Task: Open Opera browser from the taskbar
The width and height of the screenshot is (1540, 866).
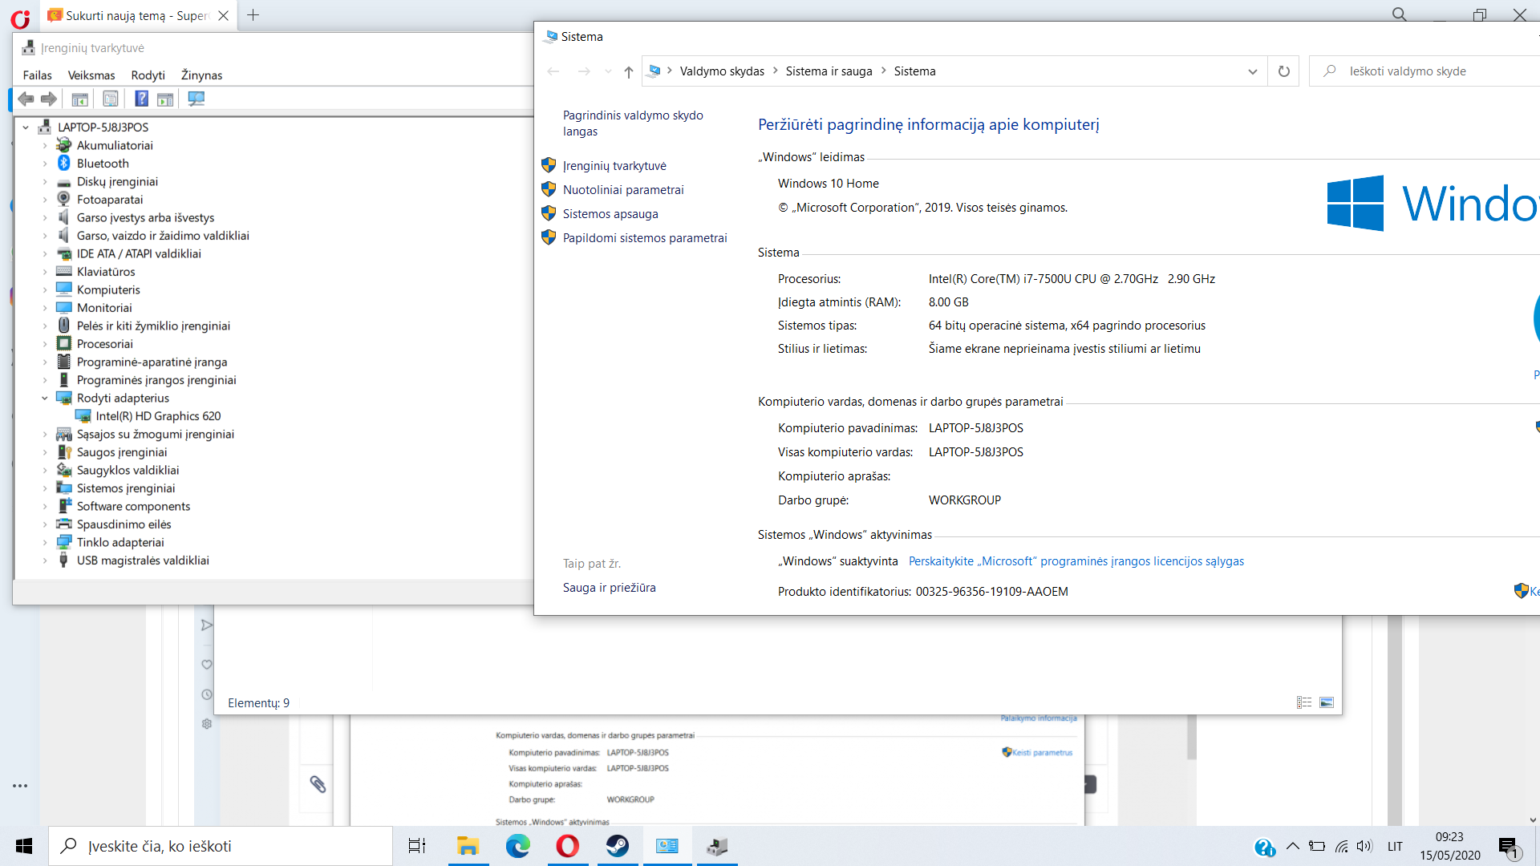Action: 567,846
